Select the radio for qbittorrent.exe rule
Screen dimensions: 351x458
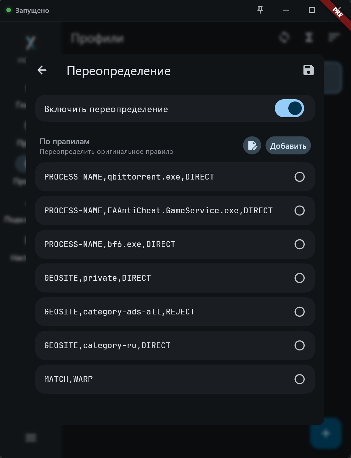pyautogui.click(x=300, y=177)
